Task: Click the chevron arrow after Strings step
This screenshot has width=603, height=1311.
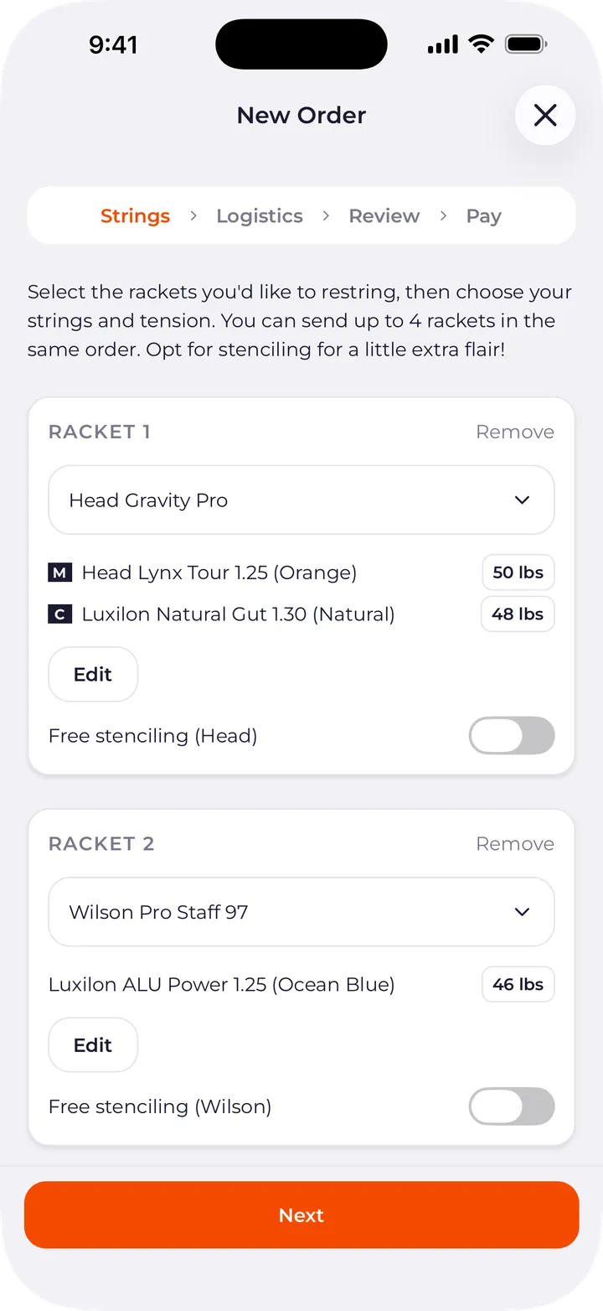Action: pyautogui.click(x=193, y=216)
